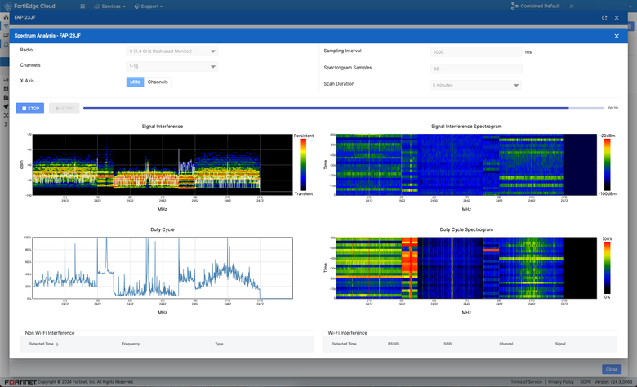637x387 pixels.
Task: Switch X-Axis to Channels
Action: coord(158,82)
